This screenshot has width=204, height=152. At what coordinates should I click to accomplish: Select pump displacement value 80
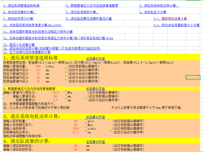pos(75,121)
